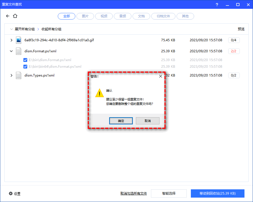This screenshot has height=202, width=253.
Task: Click the dism.Format.ps1xml document icon
Action: click(18, 51)
